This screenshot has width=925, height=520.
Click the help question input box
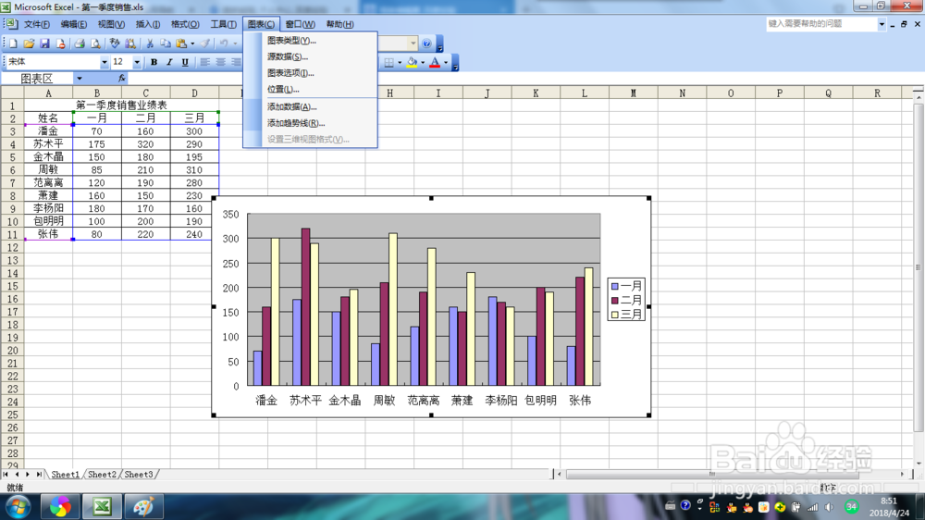[821, 24]
